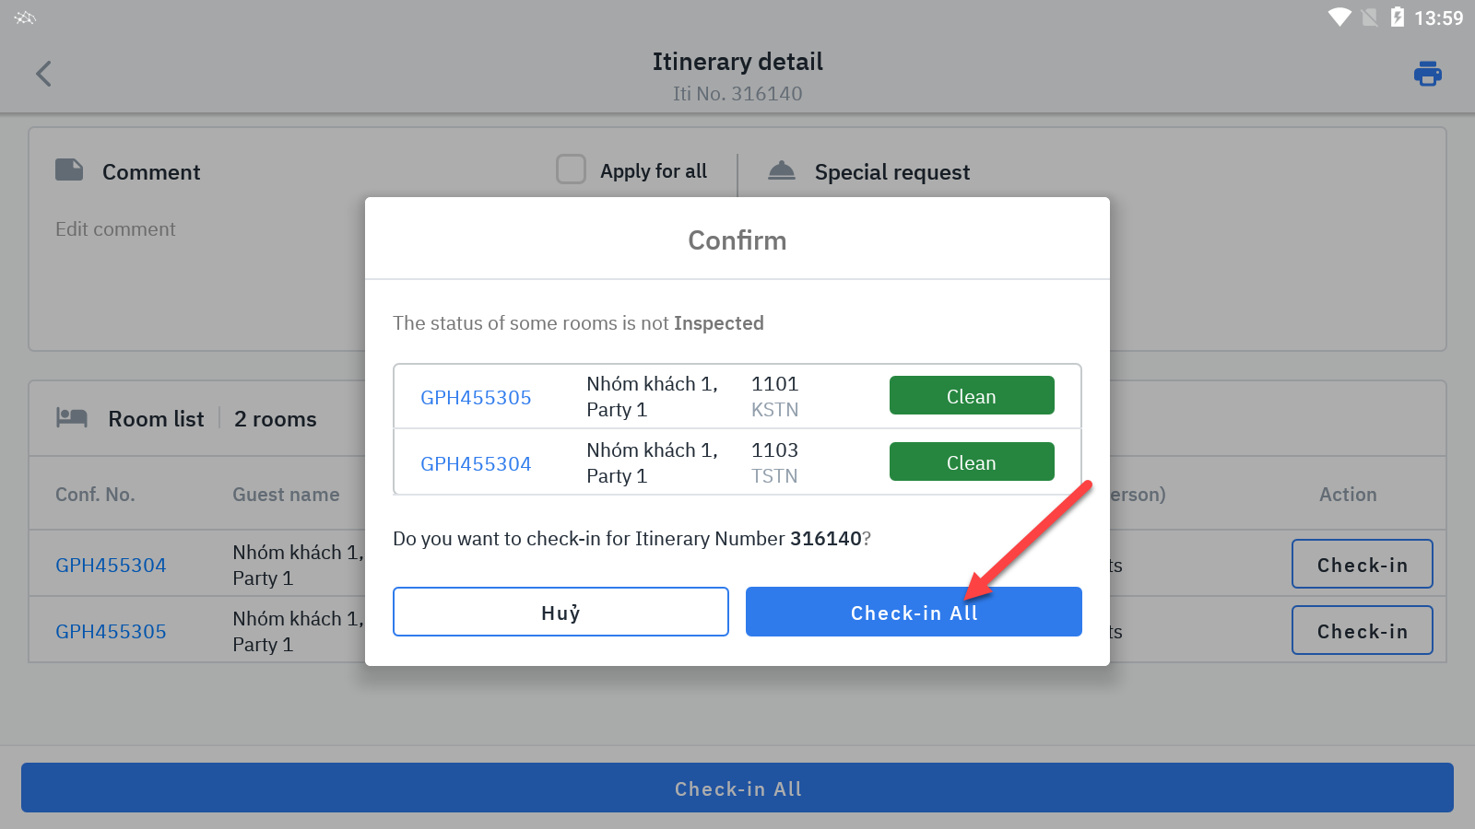Go back using the back arrow
Screen dimensions: 1475x829
click(x=43, y=74)
